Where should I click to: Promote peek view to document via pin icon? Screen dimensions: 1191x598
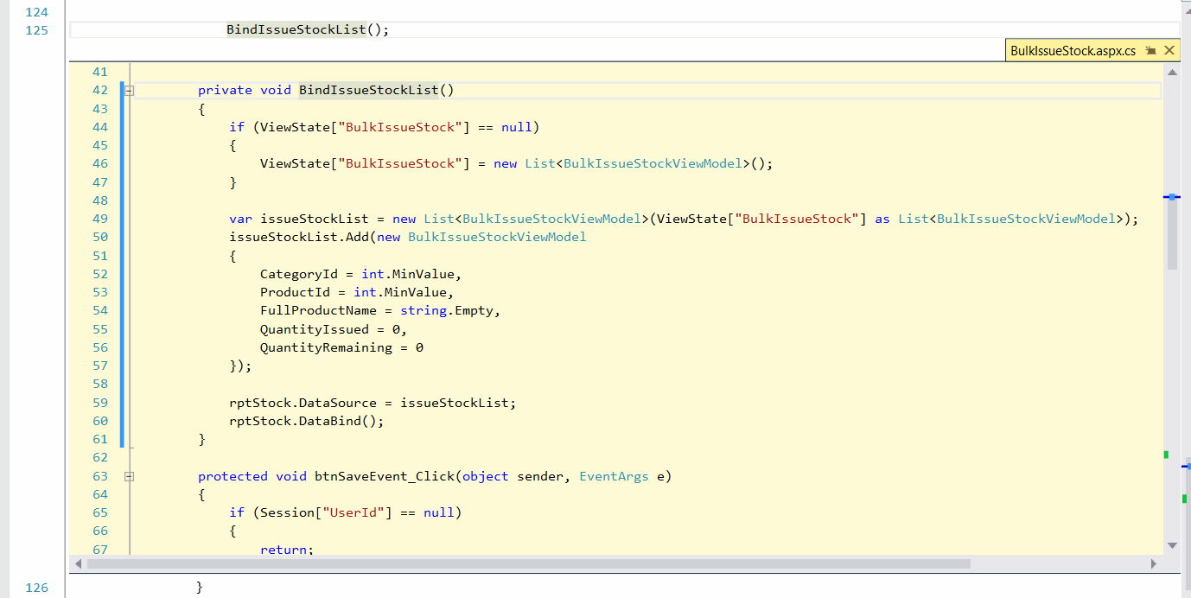1150,50
